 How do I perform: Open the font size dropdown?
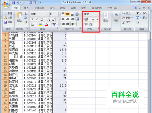tap(57, 14)
